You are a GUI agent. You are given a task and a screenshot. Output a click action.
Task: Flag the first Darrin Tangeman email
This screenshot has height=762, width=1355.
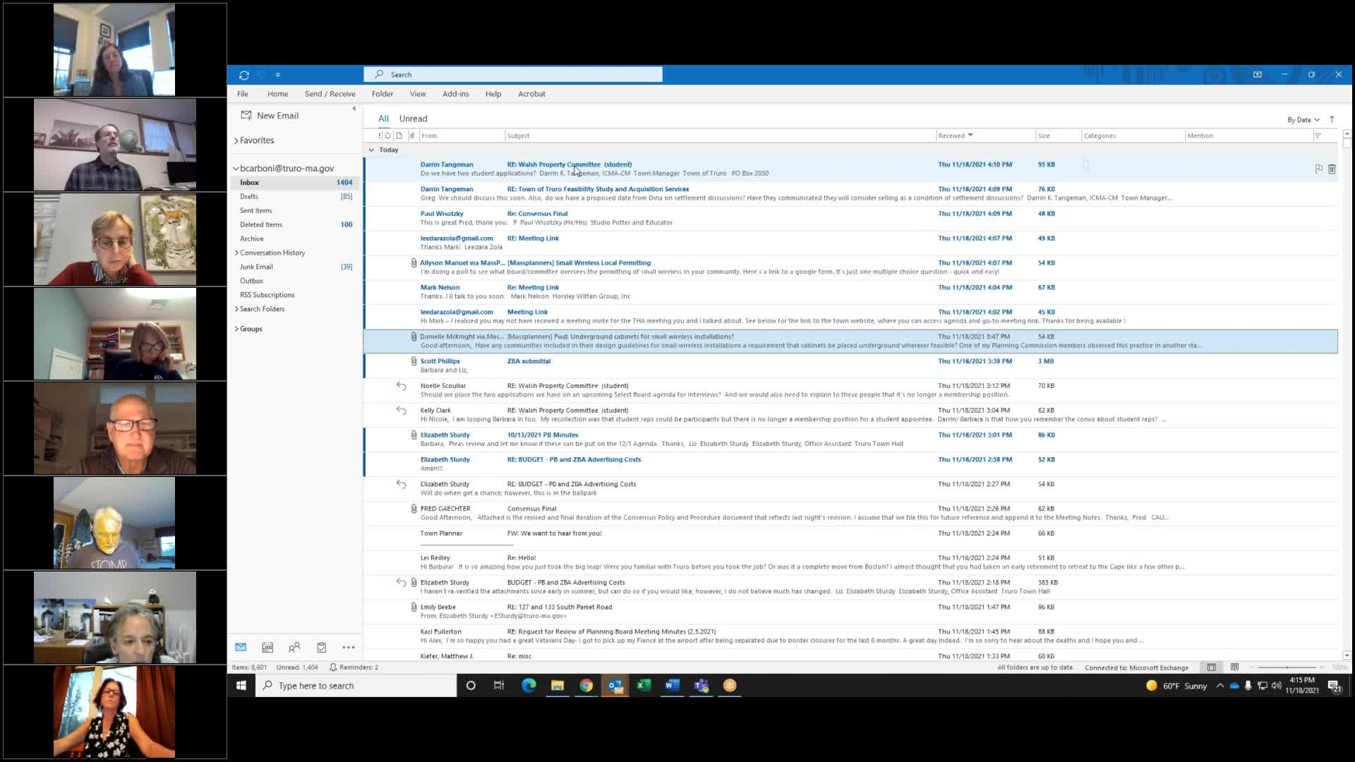point(1318,169)
